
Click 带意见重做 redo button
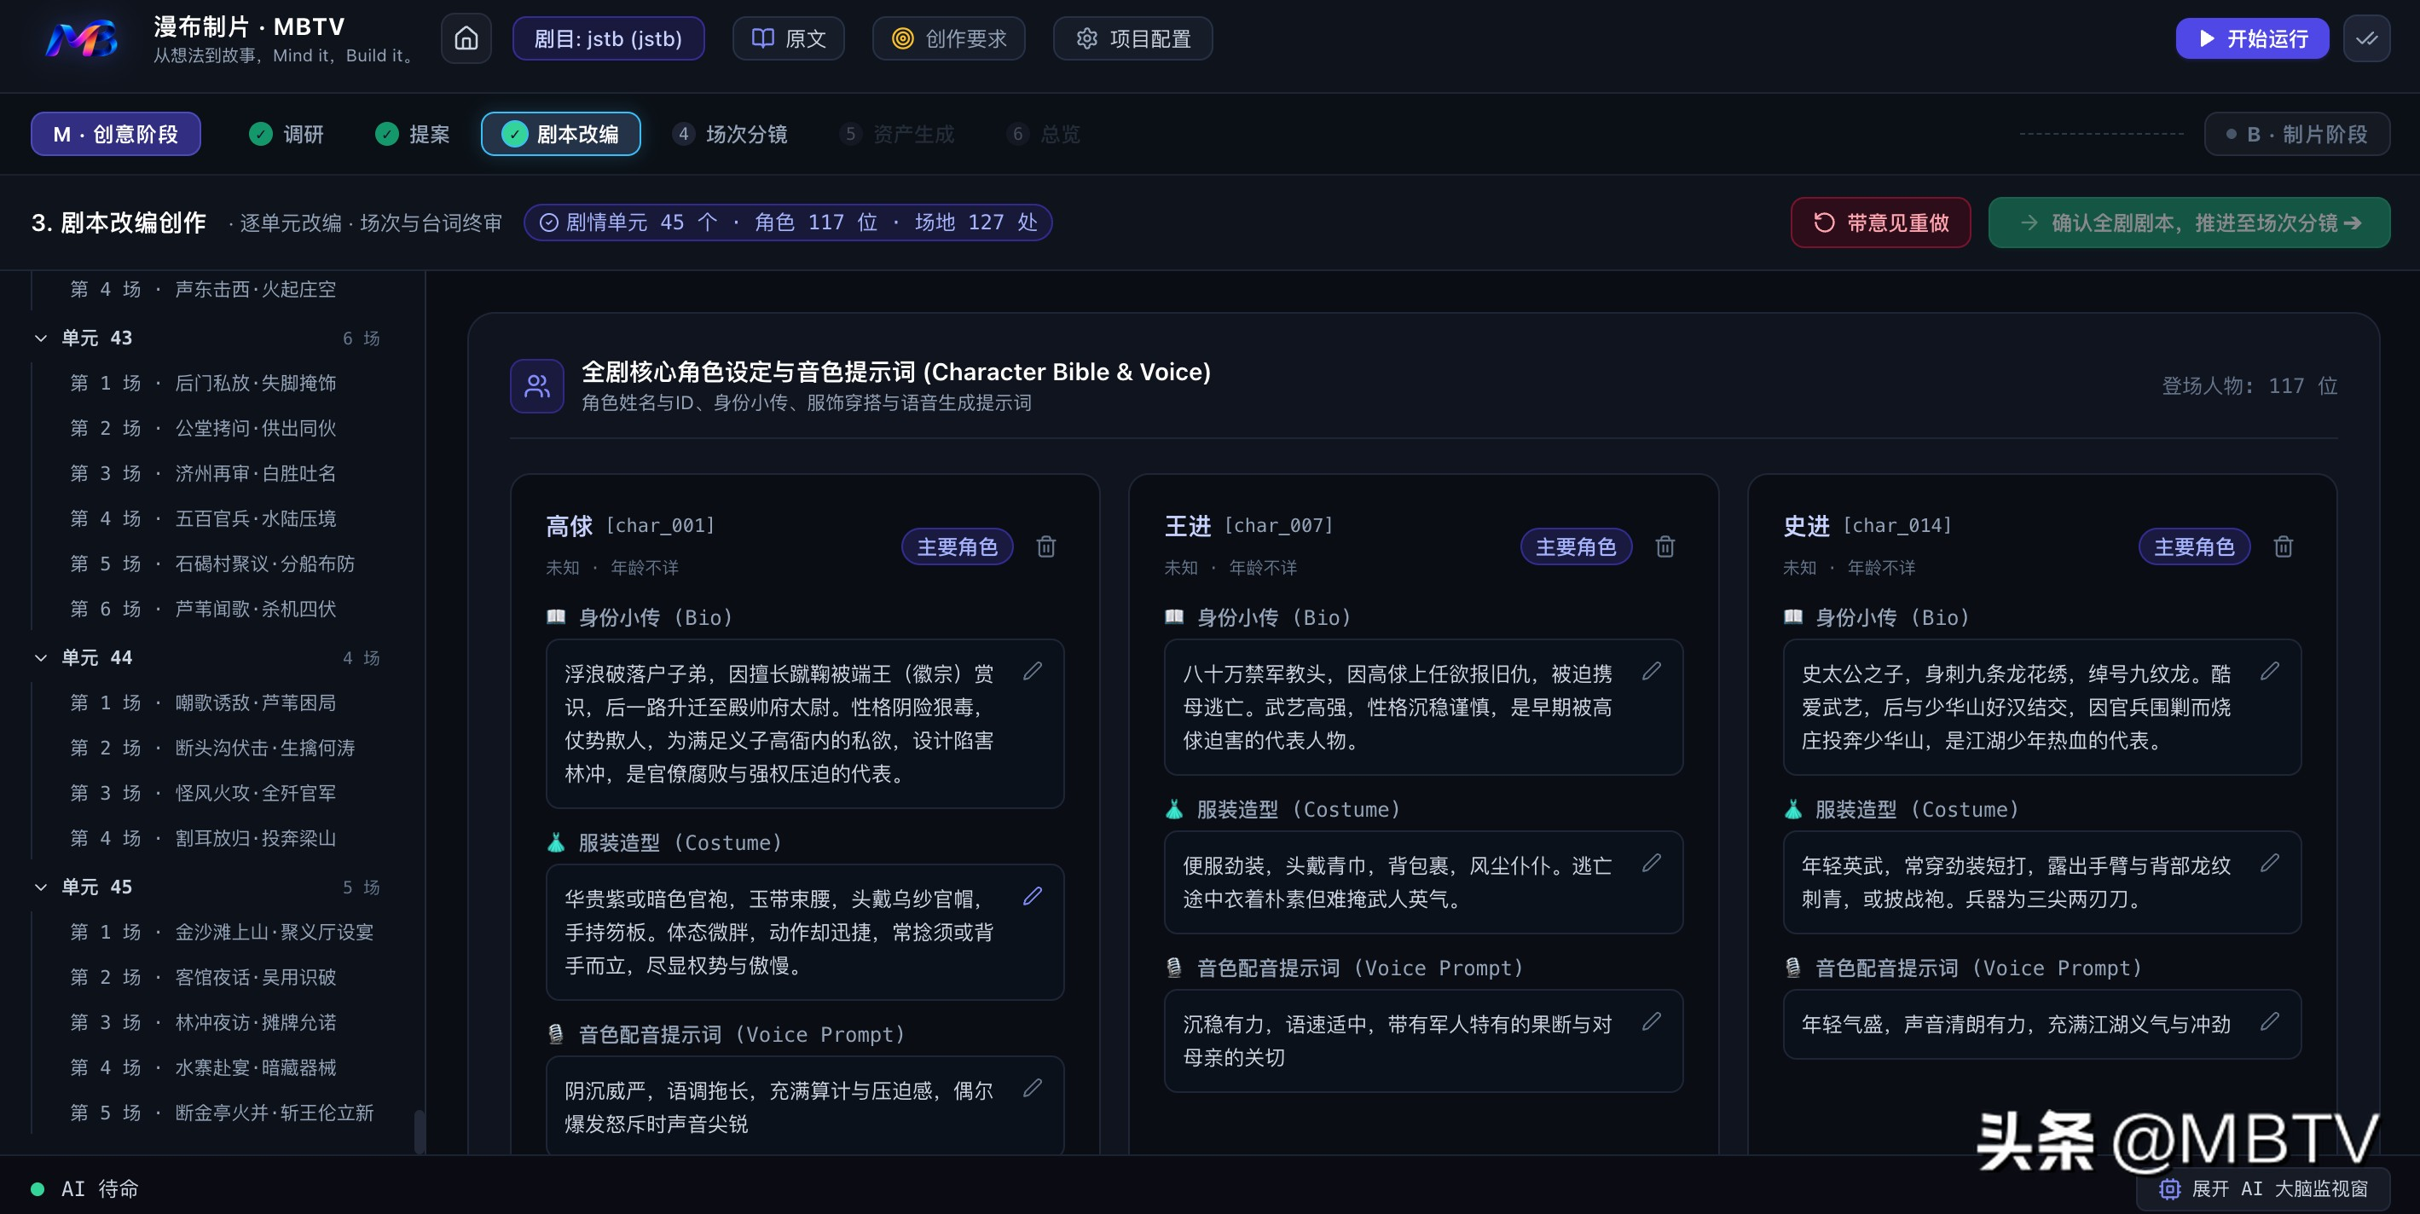1881,223
